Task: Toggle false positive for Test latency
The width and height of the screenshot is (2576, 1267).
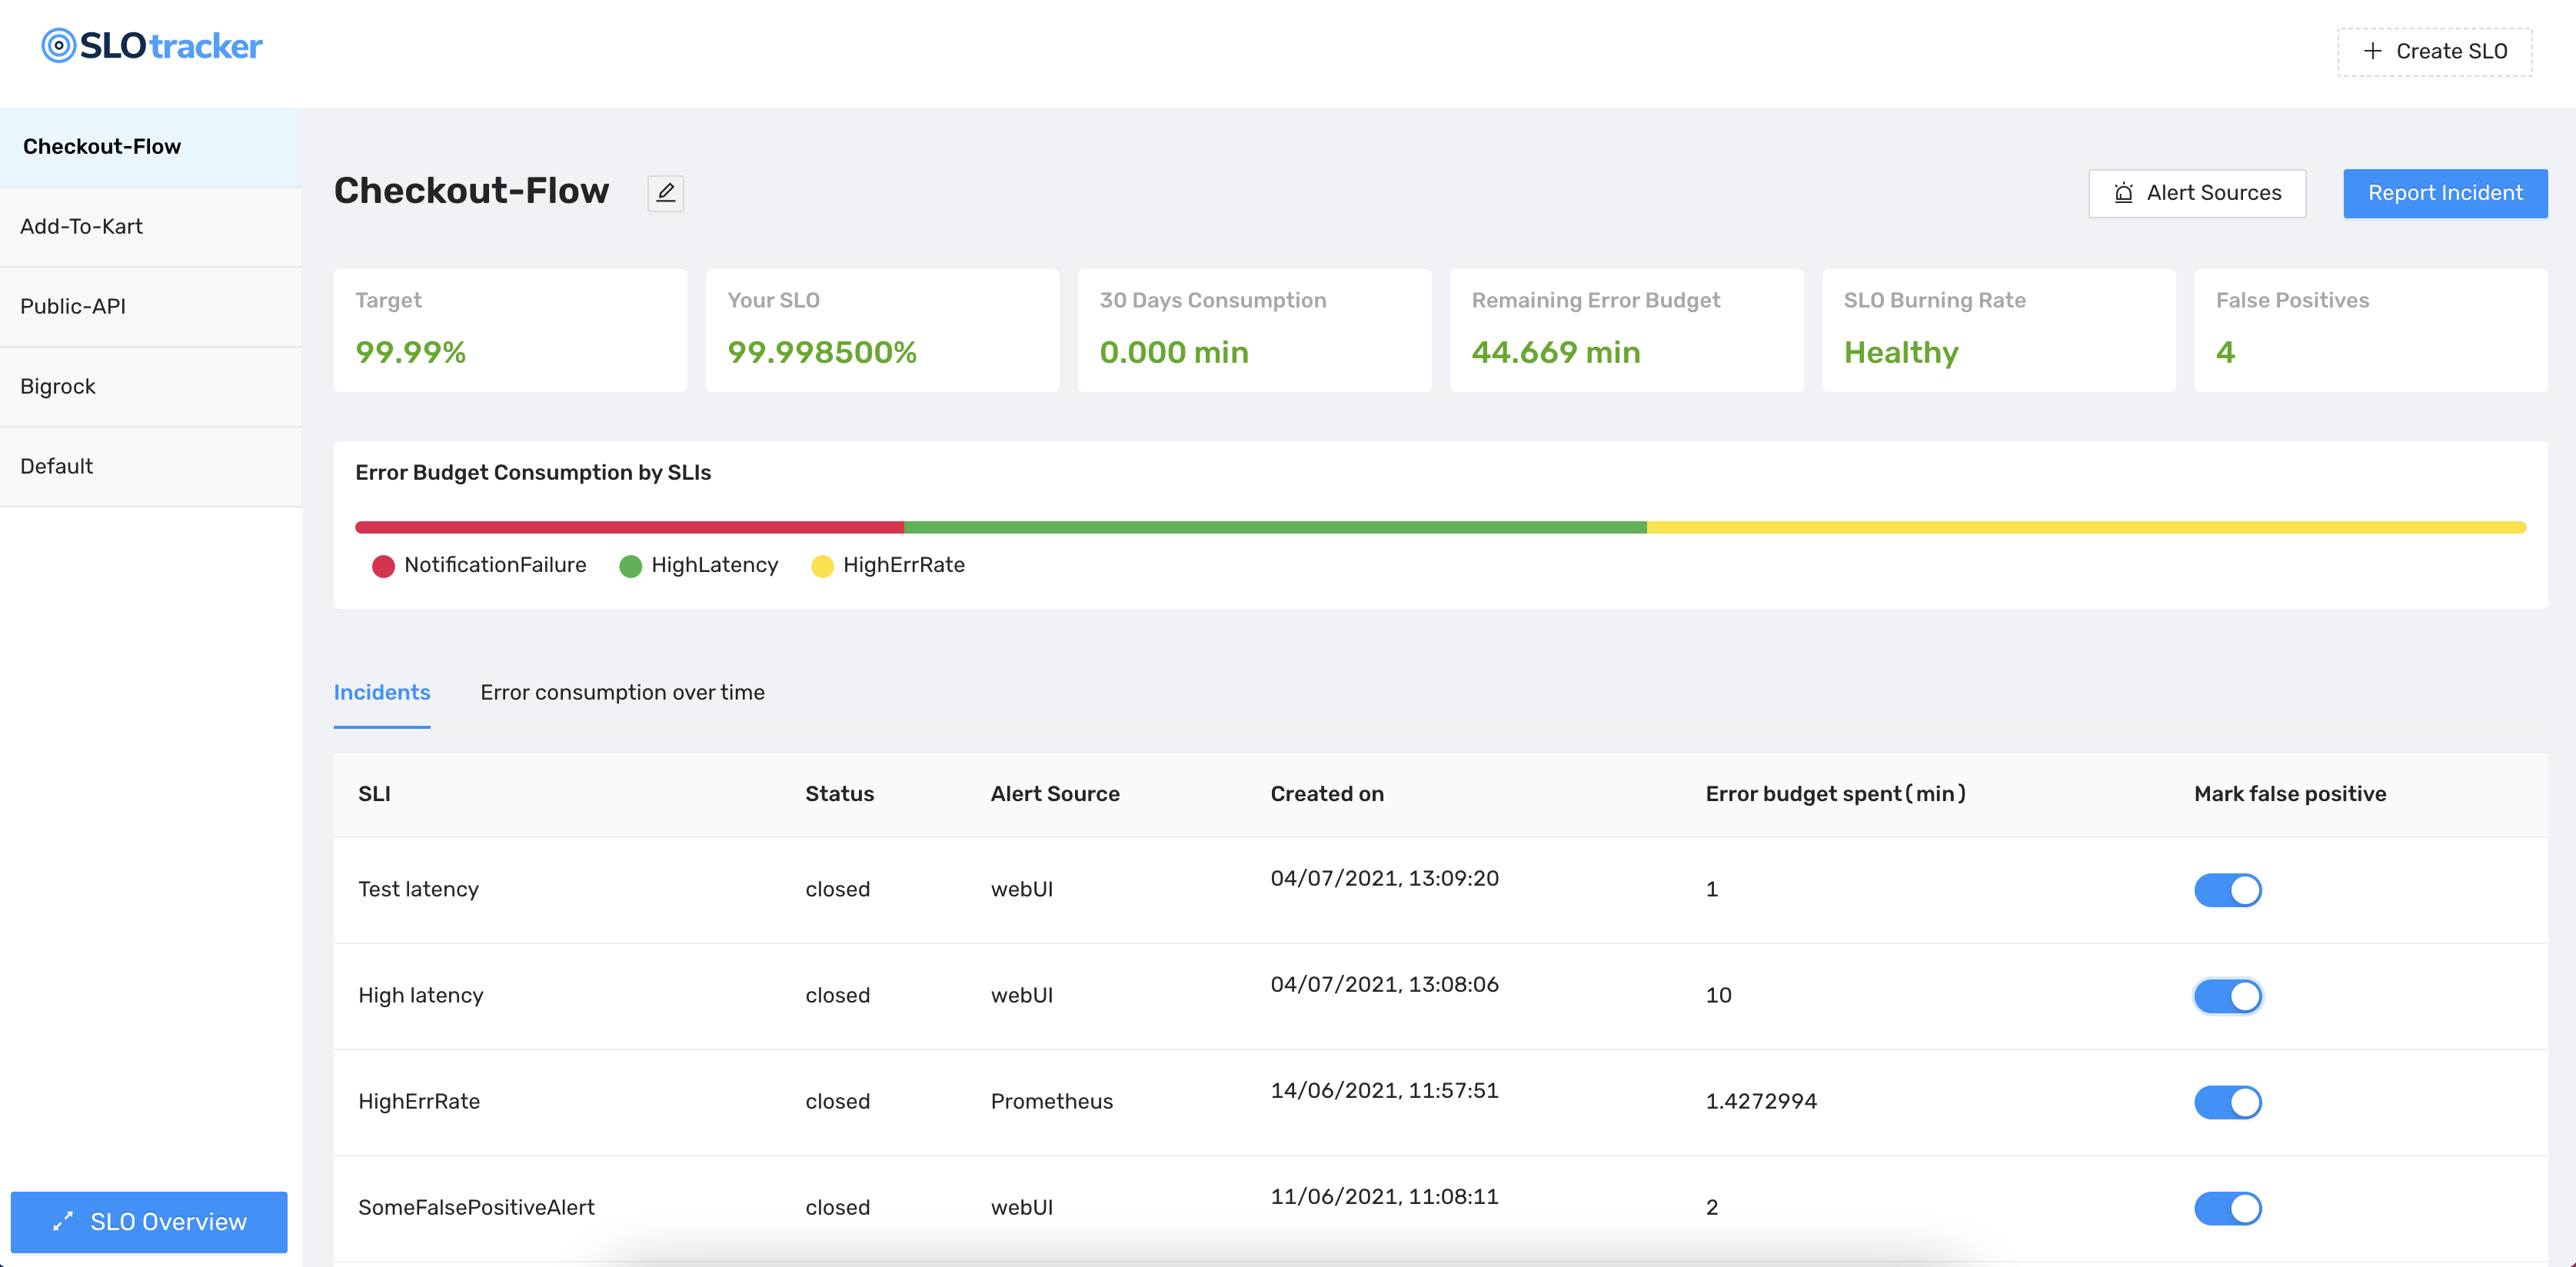Action: (x=2227, y=889)
